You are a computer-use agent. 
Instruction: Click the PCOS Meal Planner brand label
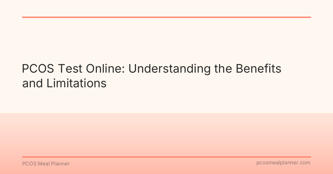point(46,164)
